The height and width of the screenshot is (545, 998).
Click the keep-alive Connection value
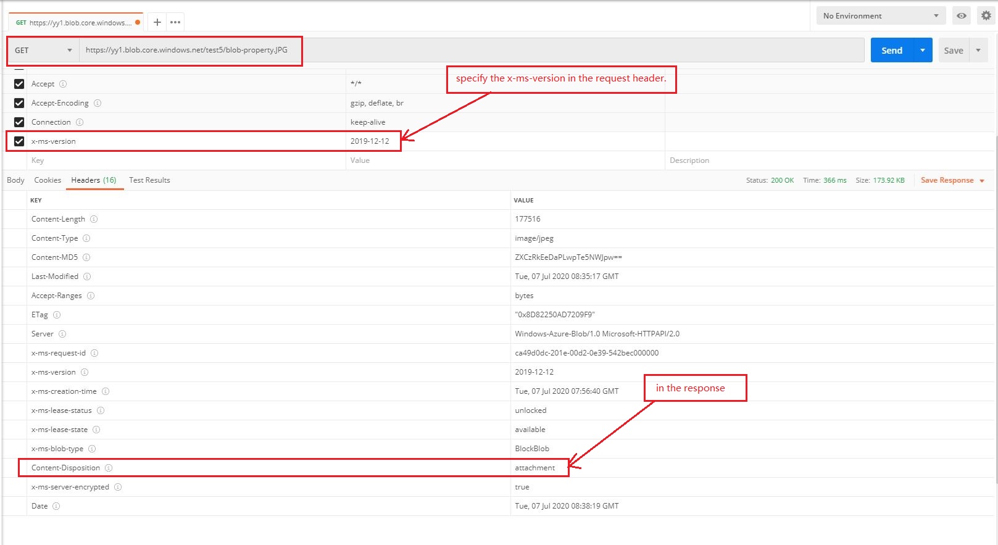368,122
